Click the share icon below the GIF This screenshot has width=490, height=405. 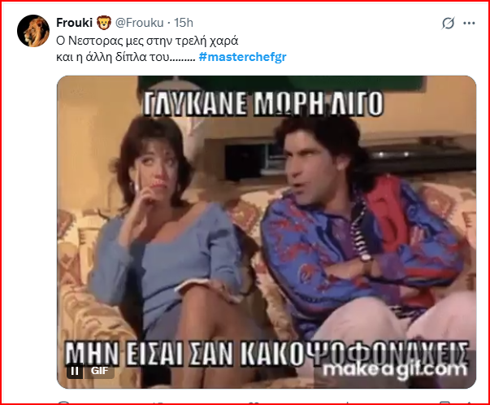468,403
